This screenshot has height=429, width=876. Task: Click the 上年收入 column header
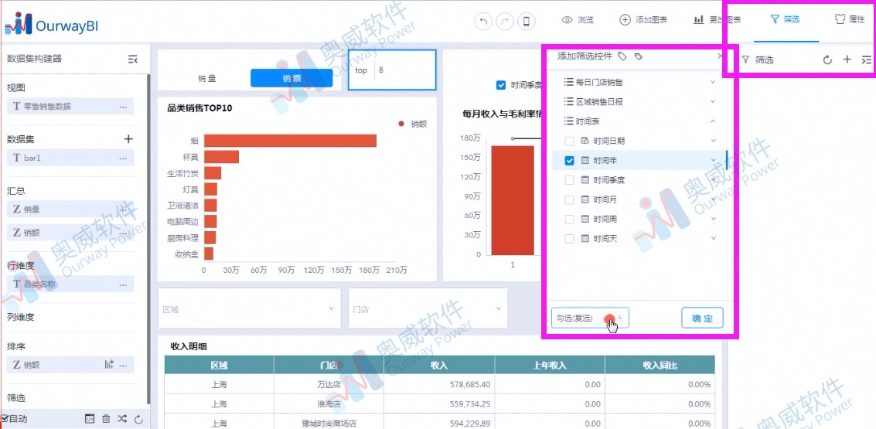550,366
